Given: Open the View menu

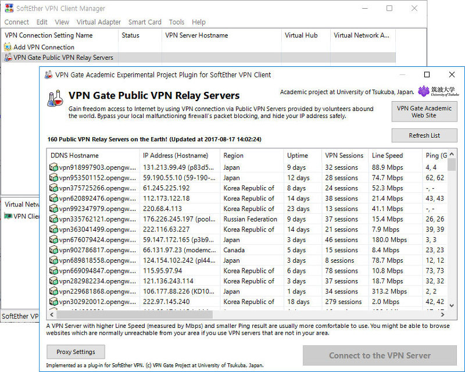Looking at the screenshot, I should (62, 22).
